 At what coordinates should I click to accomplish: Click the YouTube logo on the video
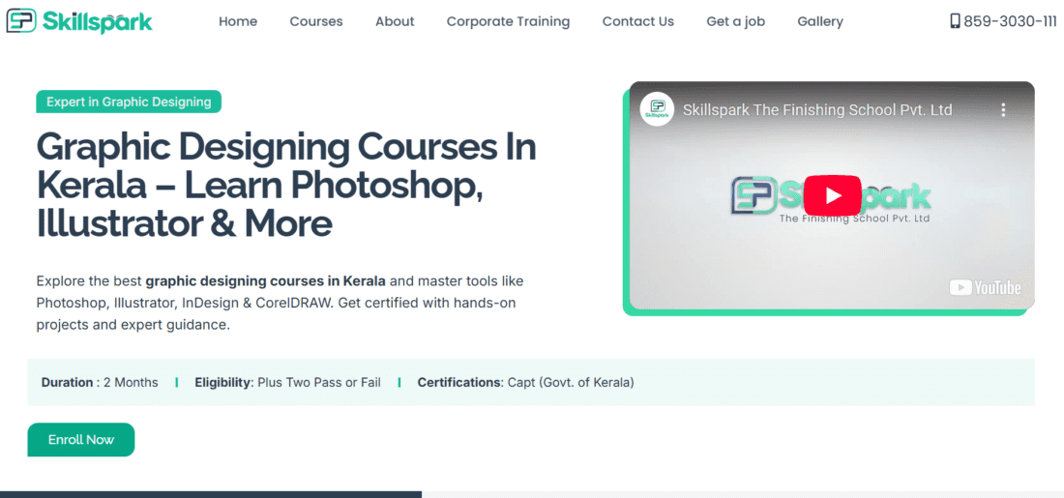point(985,287)
